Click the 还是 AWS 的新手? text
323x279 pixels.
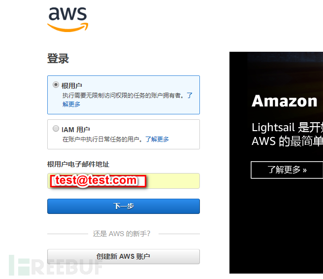tap(122, 234)
